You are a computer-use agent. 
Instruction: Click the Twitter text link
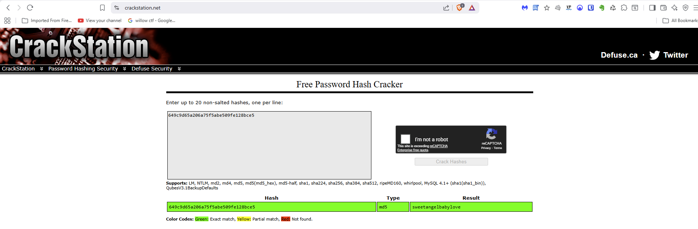pyautogui.click(x=676, y=55)
